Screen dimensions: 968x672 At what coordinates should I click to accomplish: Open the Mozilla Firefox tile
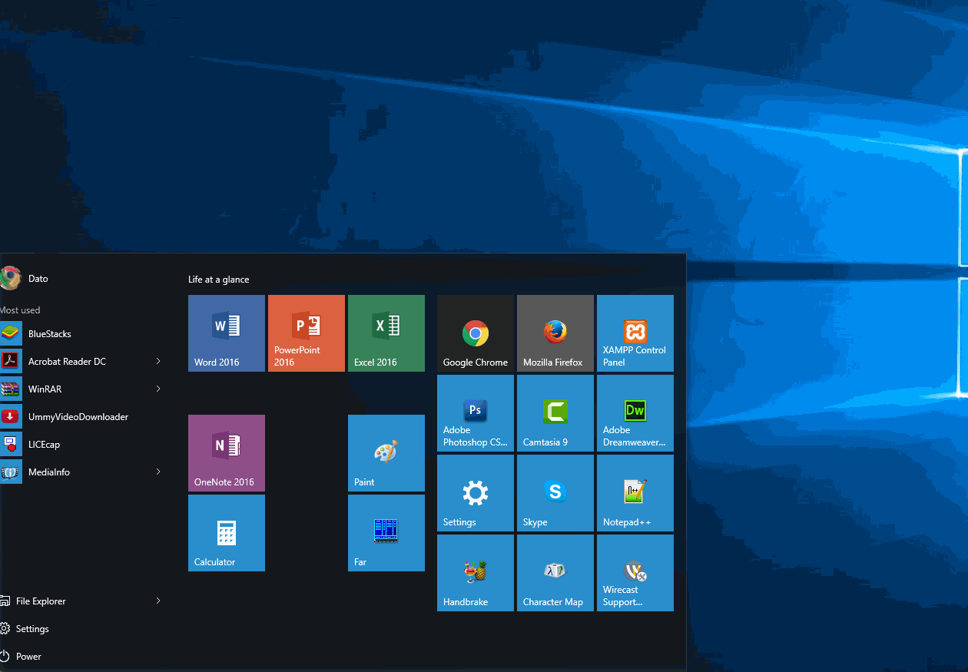555,333
